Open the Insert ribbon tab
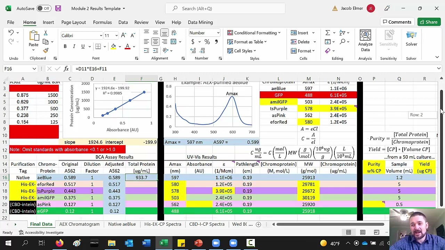The height and width of the screenshot is (250, 445). click(x=48, y=22)
